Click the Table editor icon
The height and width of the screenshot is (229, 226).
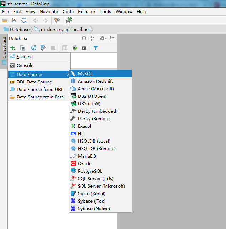coord(65,48)
